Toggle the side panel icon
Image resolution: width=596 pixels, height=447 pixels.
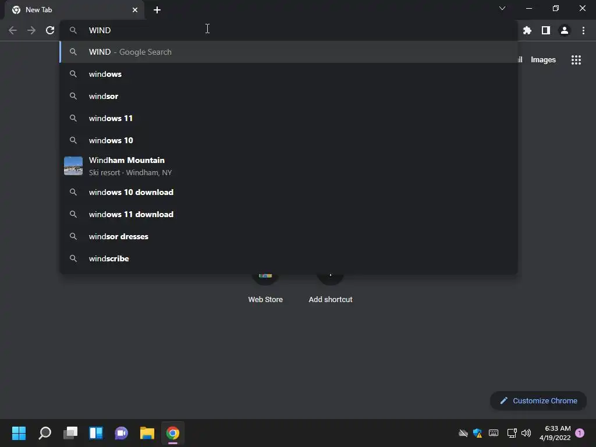click(x=546, y=30)
